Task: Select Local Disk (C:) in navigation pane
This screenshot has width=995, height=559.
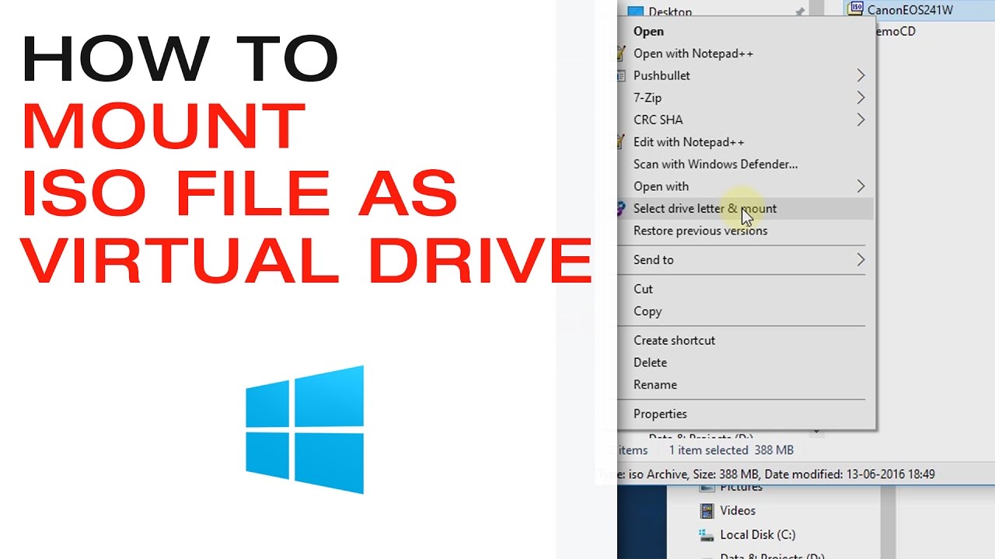Action: (x=757, y=534)
